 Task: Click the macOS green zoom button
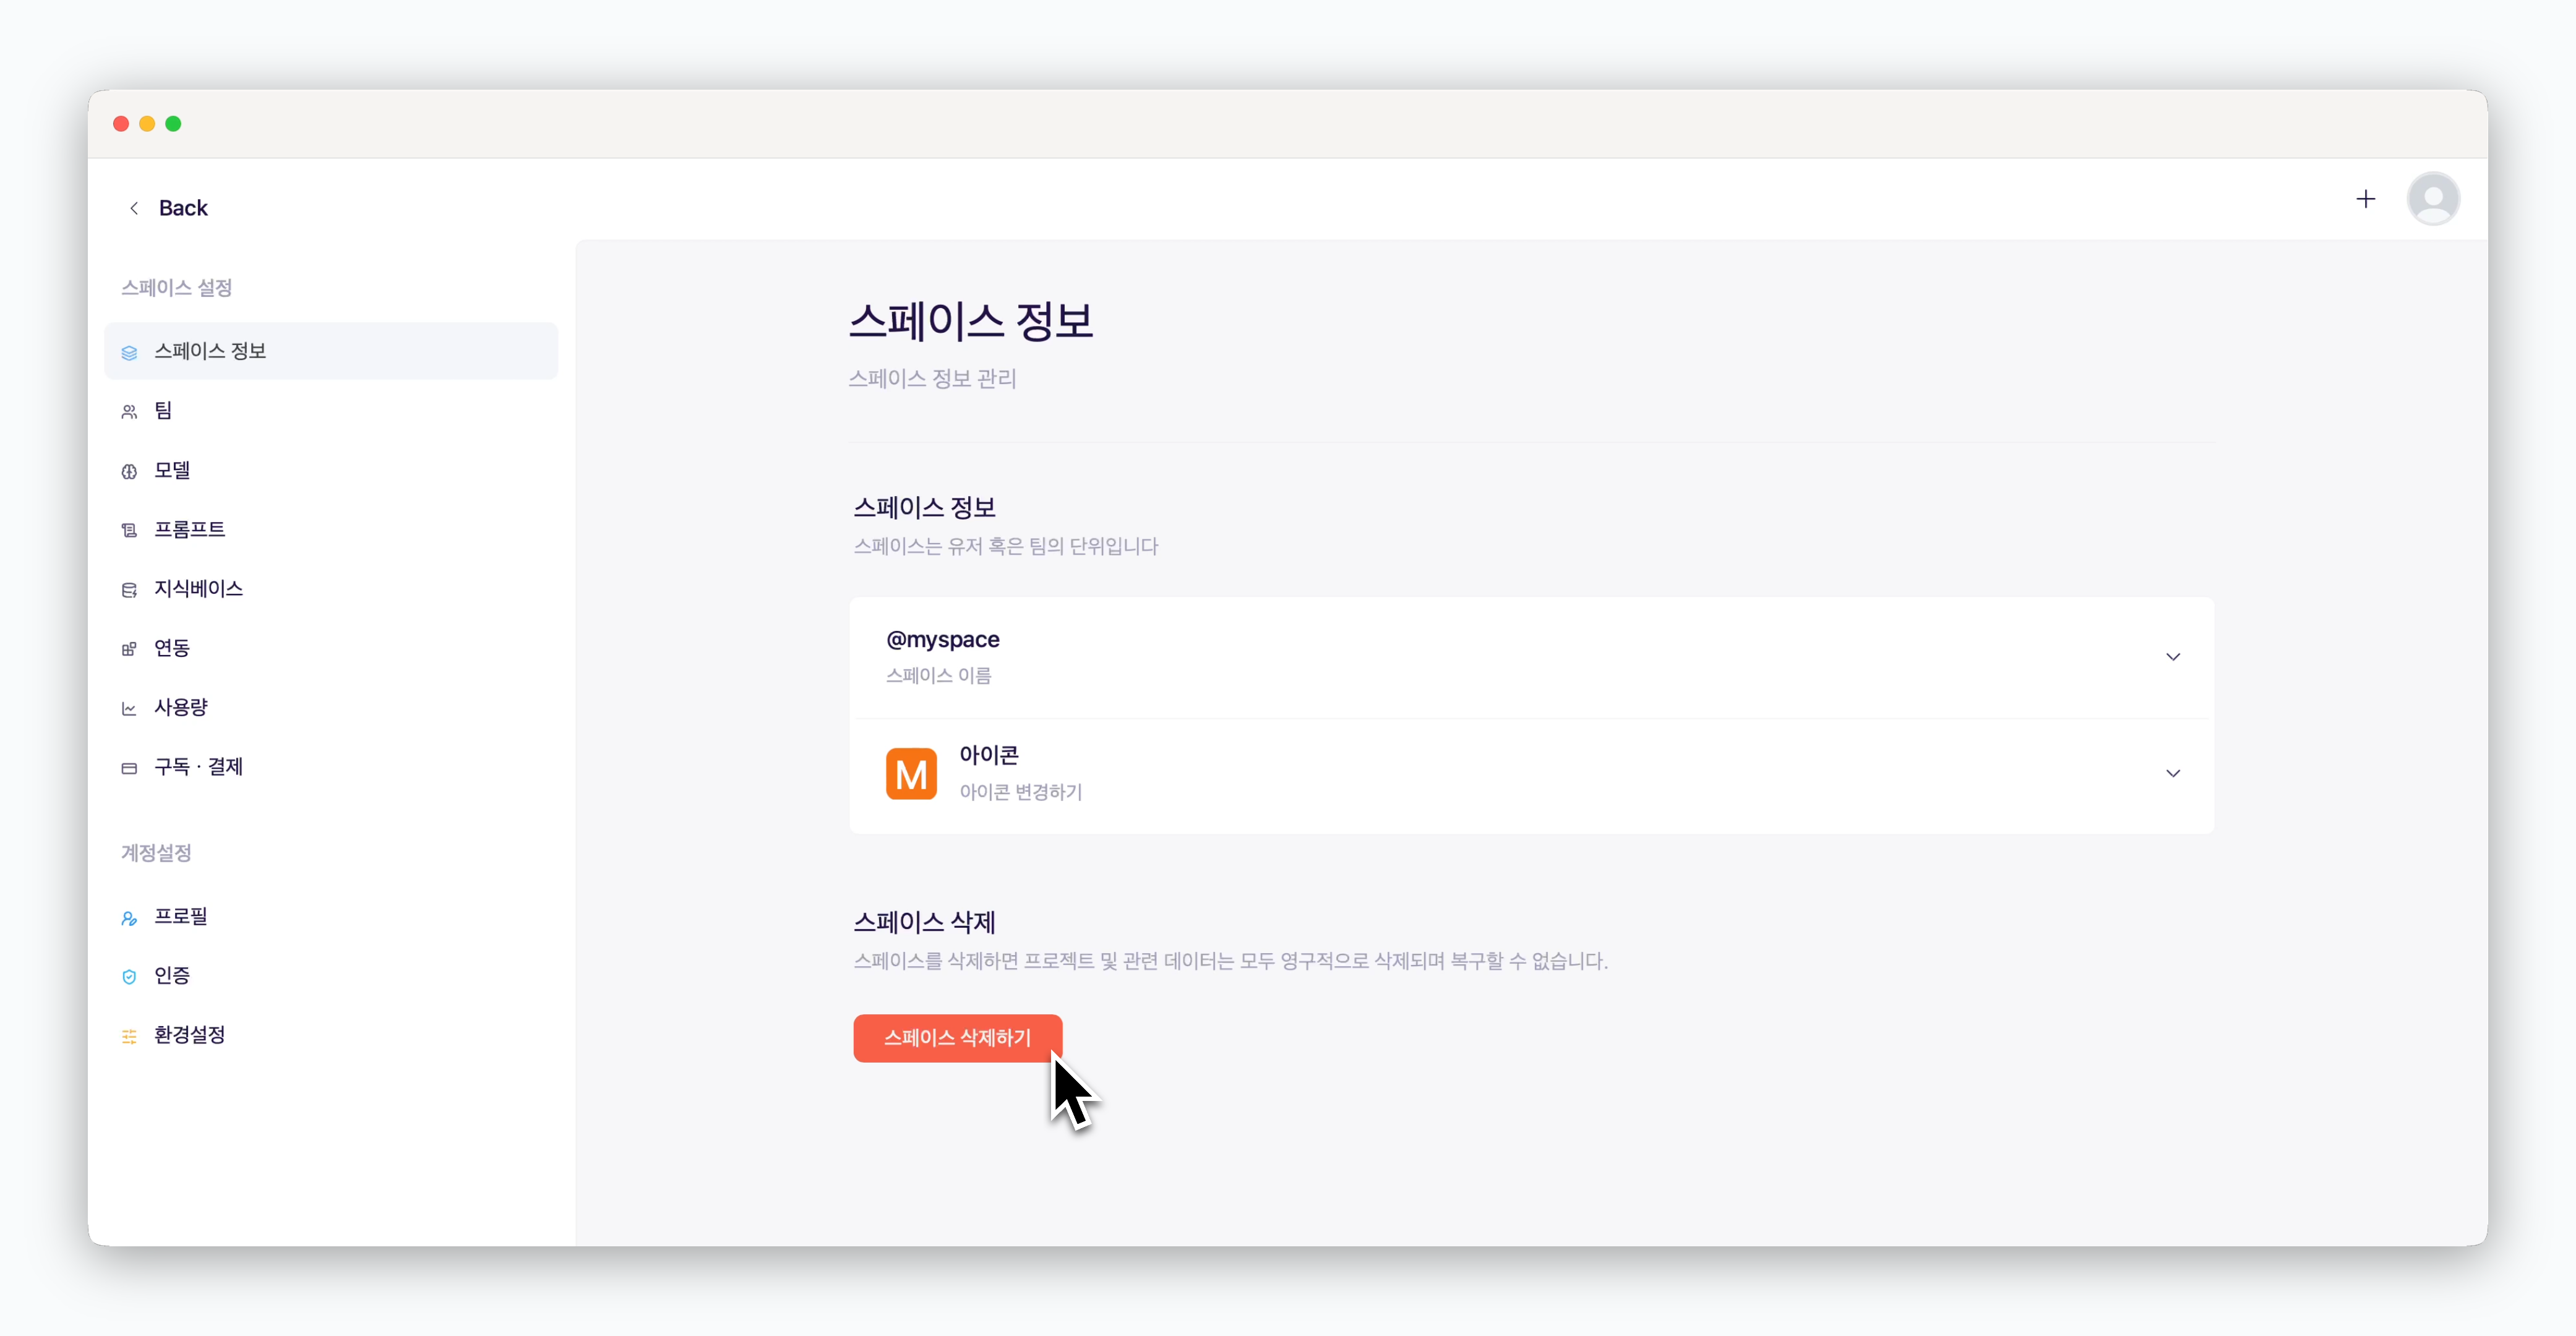coord(173,124)
